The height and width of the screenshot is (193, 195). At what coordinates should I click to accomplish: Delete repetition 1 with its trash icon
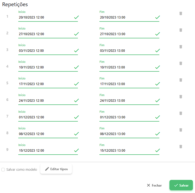(181, 13)
